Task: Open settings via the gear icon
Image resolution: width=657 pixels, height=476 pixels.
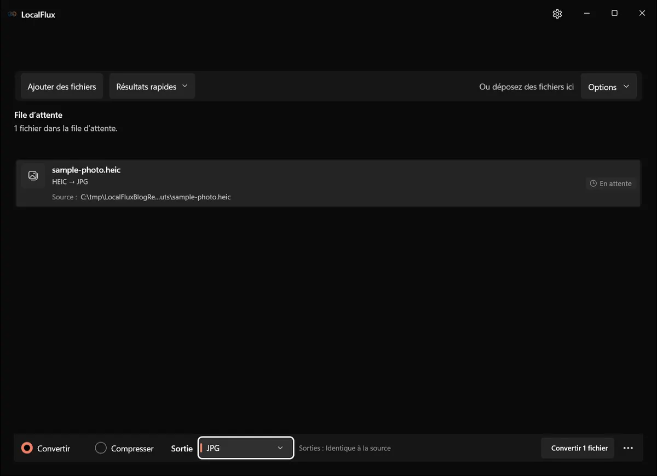Action: coord(557,14)
